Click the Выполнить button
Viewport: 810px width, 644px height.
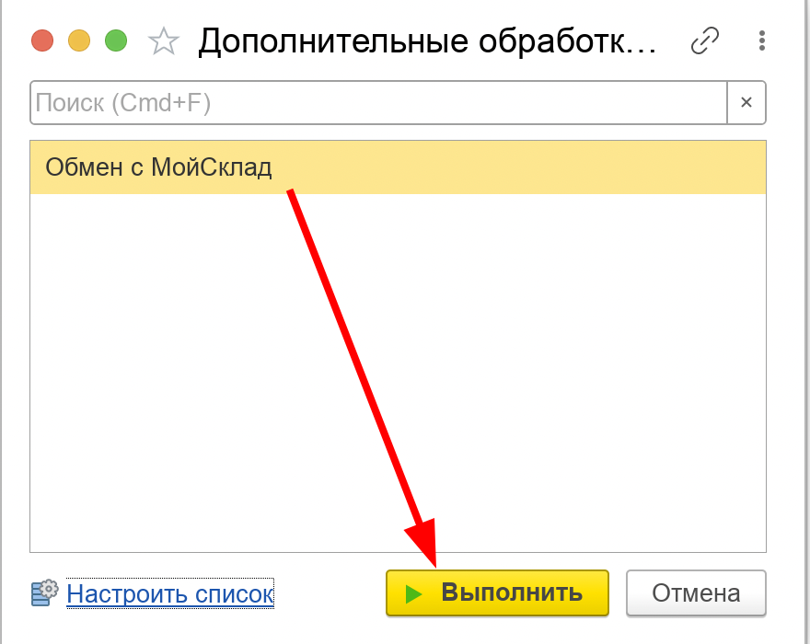coord(497,592)
